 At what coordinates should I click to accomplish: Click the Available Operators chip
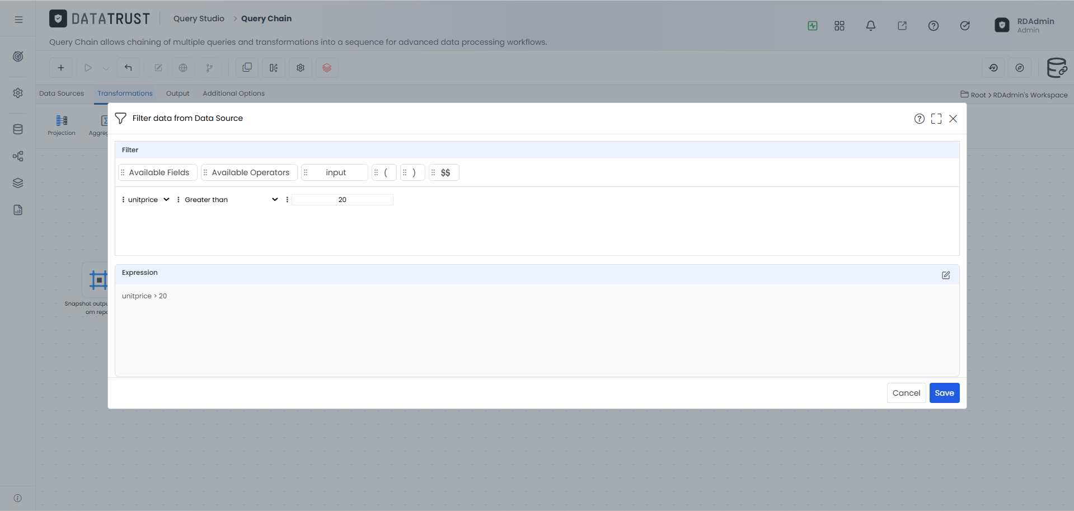pos(249,172)
